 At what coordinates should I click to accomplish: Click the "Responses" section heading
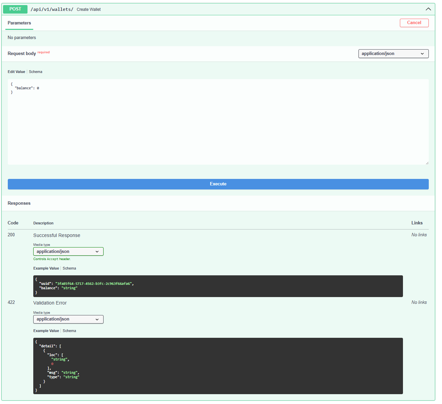tap(19, 203)
